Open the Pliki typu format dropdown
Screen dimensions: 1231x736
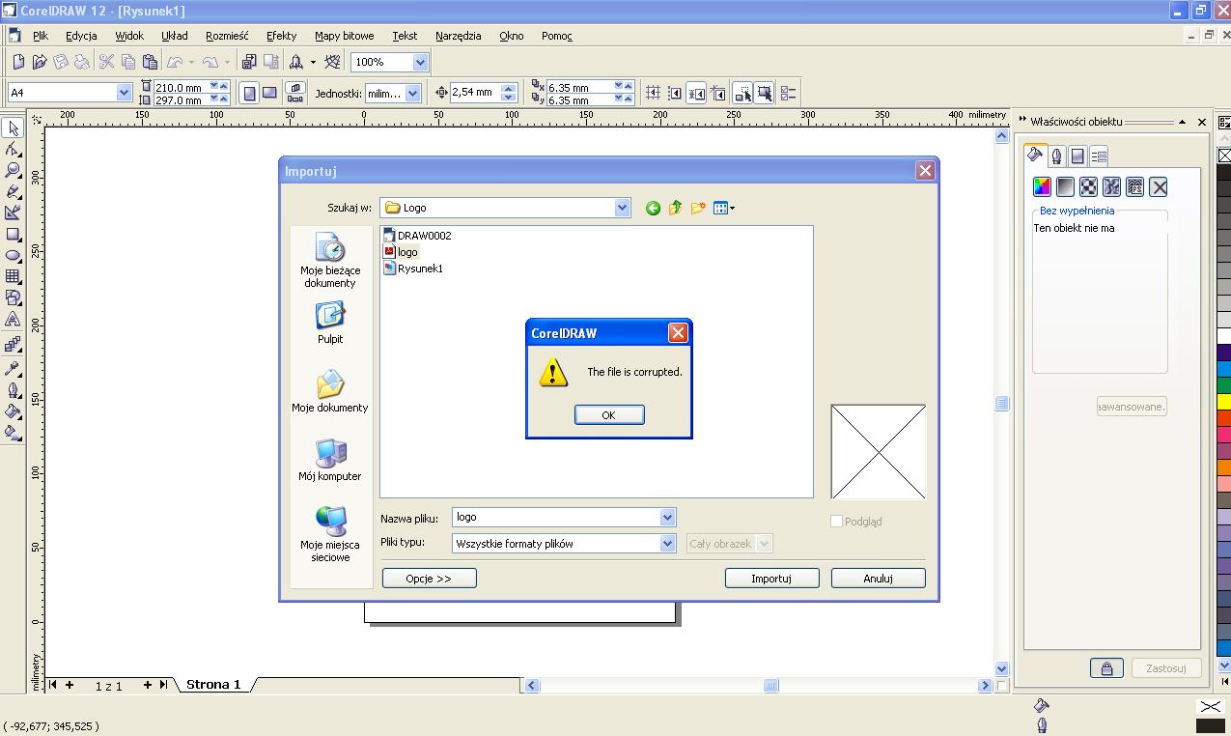click(x=666, y=544)
